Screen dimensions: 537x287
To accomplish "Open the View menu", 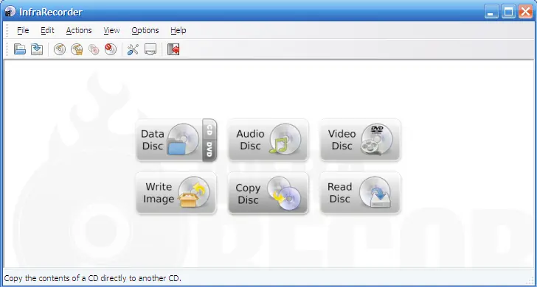I will click(111, 30).
